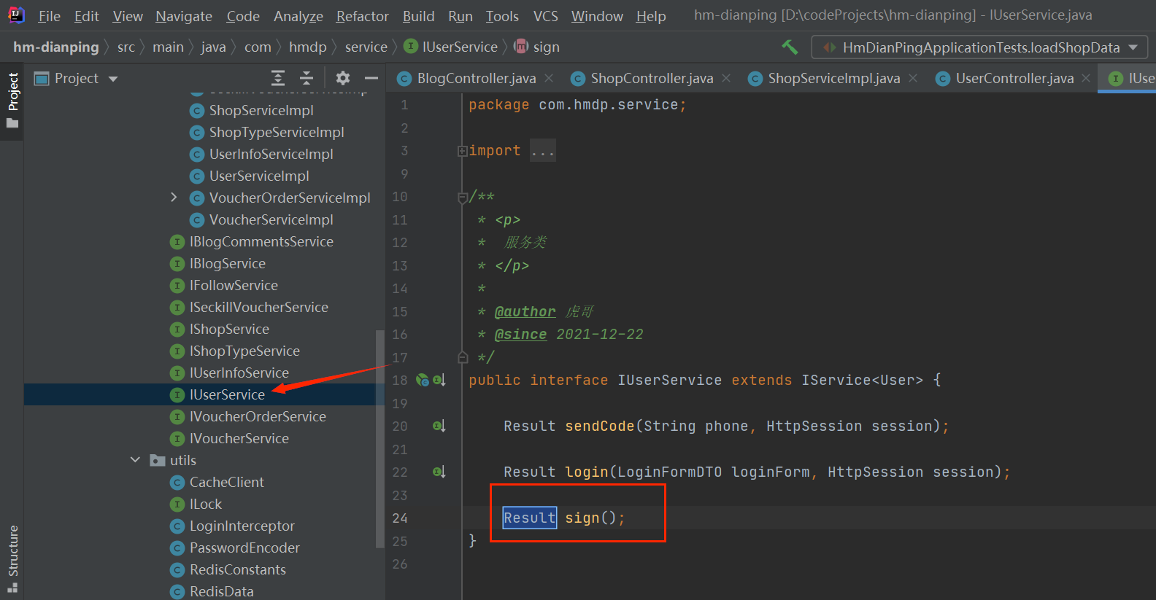
Task: Click the fold end marker at line 17
Action: (462, 357)
